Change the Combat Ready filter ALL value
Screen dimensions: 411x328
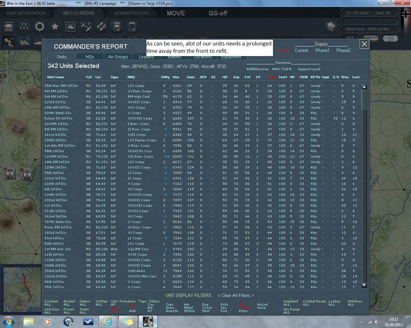tap(306, 304)
